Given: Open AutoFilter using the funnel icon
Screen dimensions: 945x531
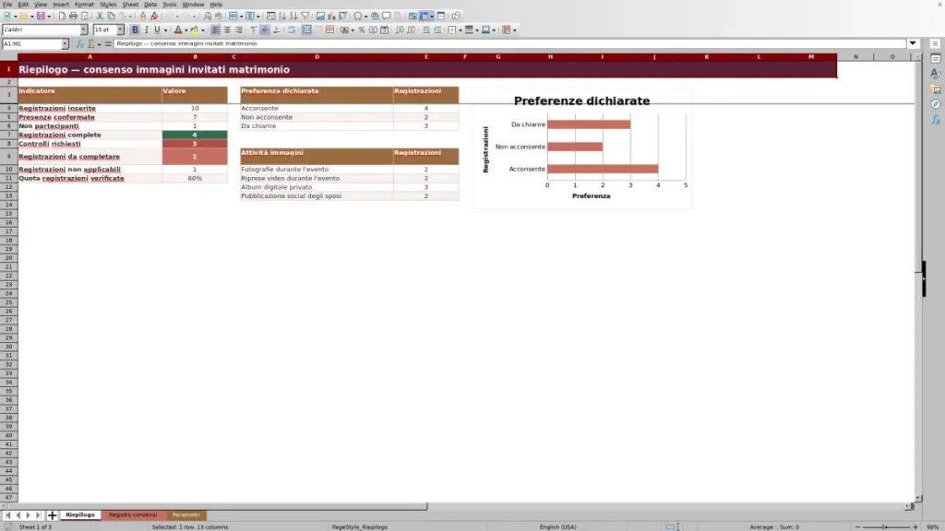Looking at the screenshot, I should click(x=305, y=17).
